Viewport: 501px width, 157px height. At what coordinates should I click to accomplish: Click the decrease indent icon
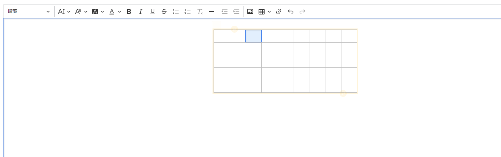pos(225,11)
